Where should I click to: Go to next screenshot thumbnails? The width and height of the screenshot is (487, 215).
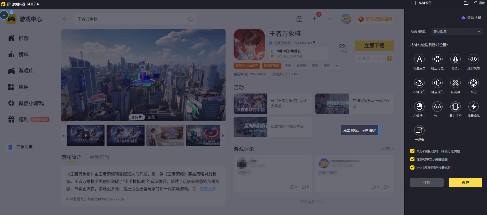coord(223,136)
